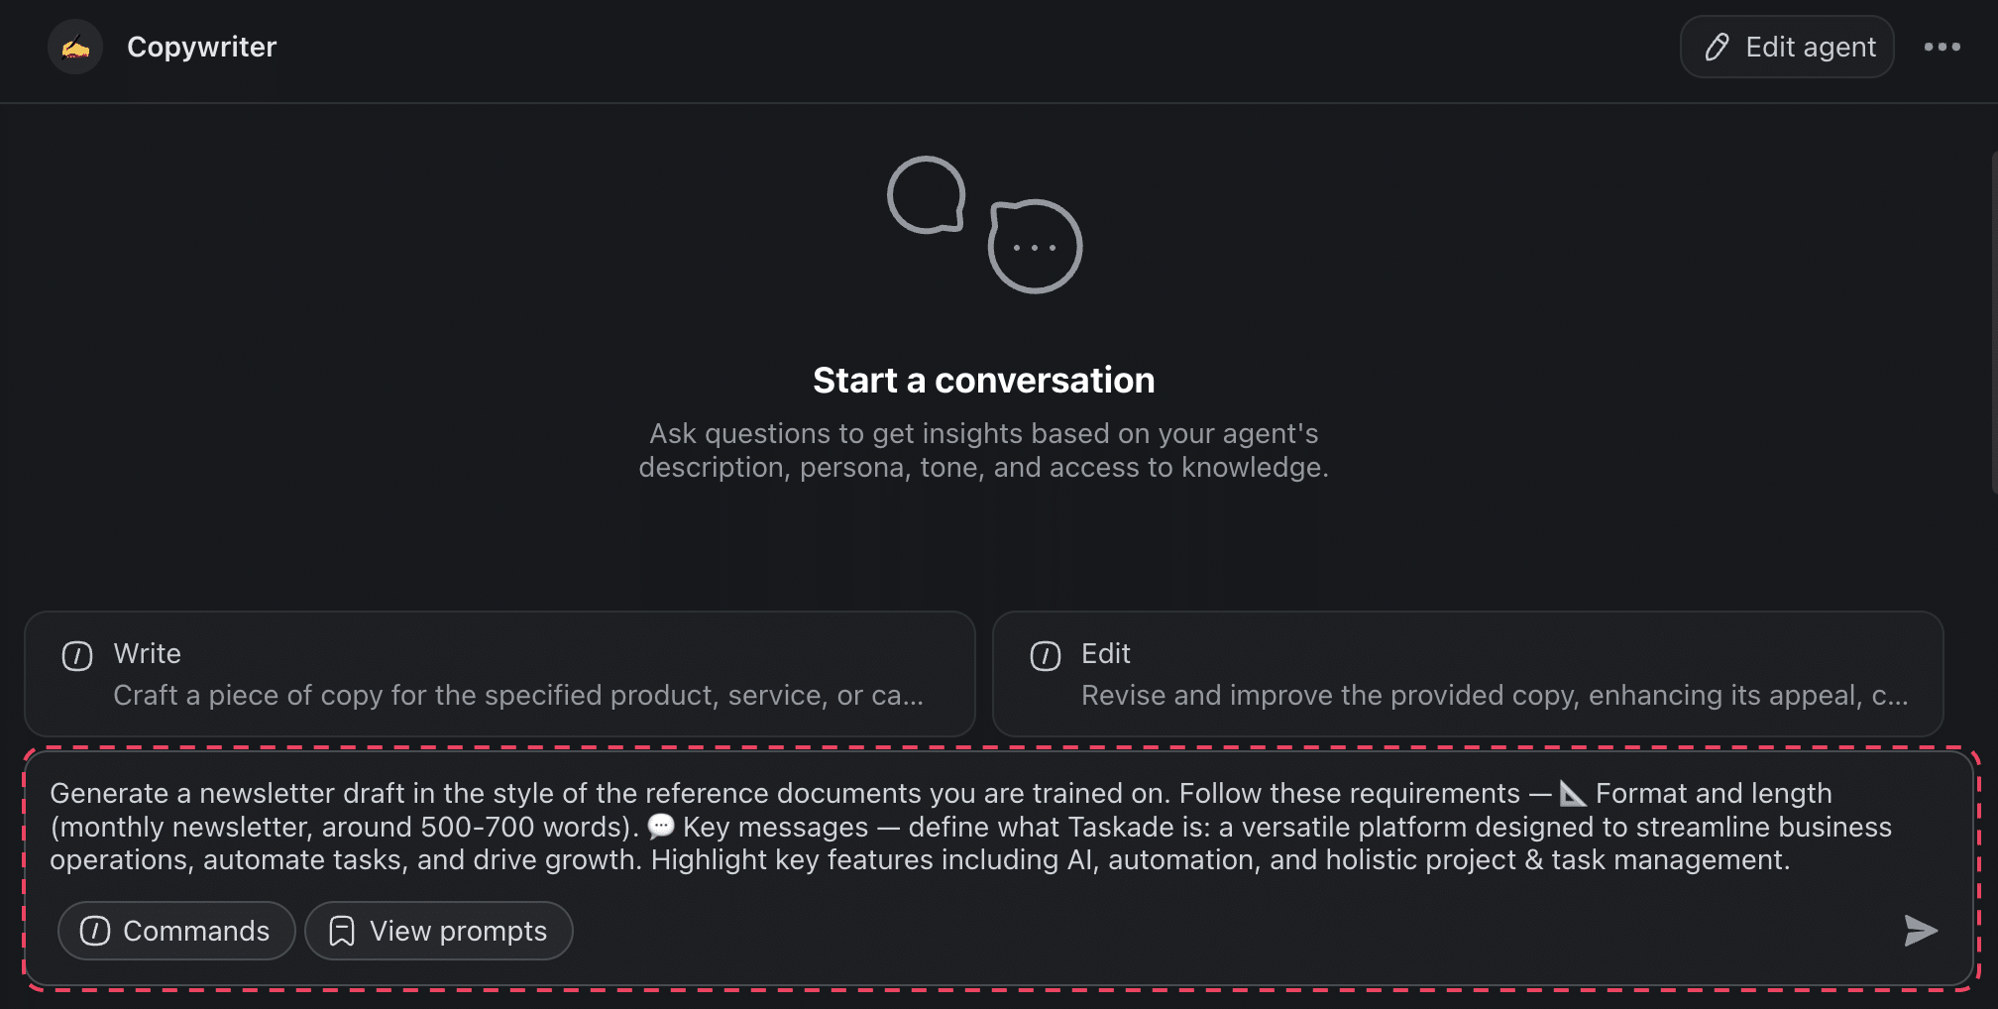1998x1009 pixels.
Task: Click the slash icon beside Edit command
Action: click(1046, 656)
